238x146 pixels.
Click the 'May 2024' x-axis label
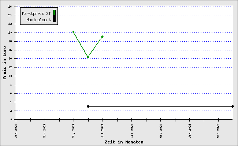74,131
